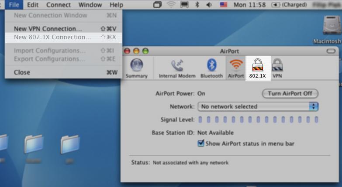Select the middle desktop folder icon

34,144
